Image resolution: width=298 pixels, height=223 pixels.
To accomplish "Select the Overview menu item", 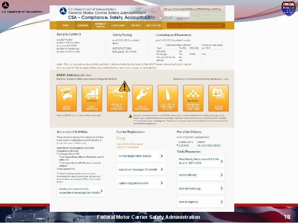I will click(x=83, y=26).
